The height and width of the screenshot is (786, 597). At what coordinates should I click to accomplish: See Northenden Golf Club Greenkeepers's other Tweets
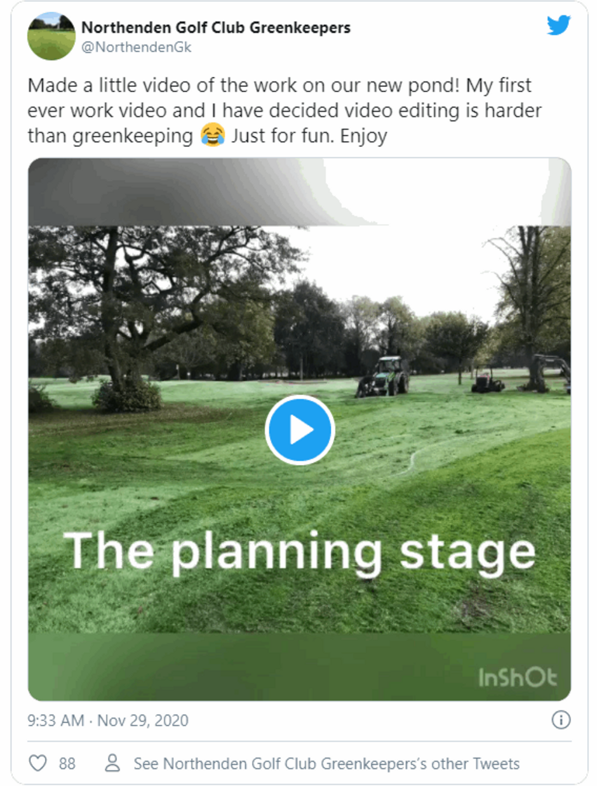pyautogui.click(x=326, y=763)
